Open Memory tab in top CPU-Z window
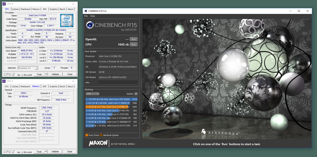 coord(36,9)
